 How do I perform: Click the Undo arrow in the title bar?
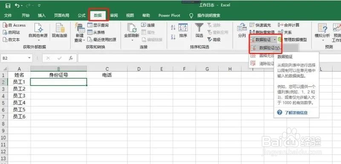17,6
